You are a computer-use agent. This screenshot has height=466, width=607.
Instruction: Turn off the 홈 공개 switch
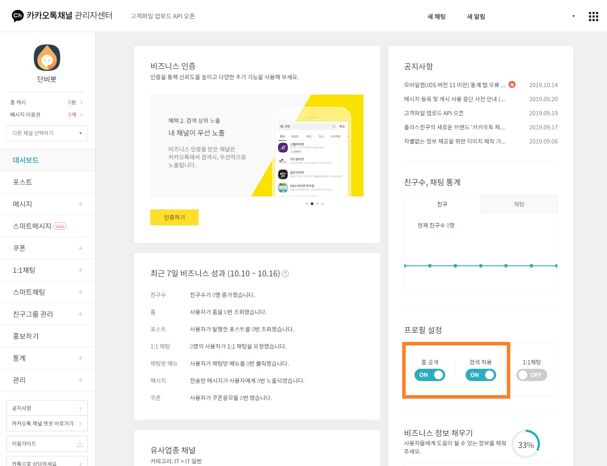point(430,375)
